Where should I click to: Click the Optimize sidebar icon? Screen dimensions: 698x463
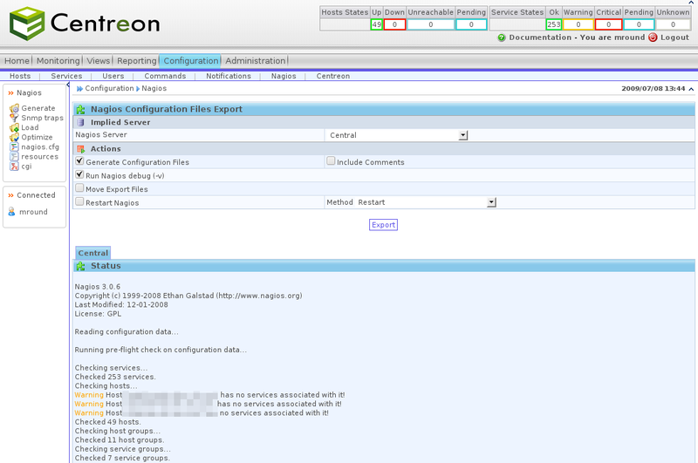click(x=13, y=137)
